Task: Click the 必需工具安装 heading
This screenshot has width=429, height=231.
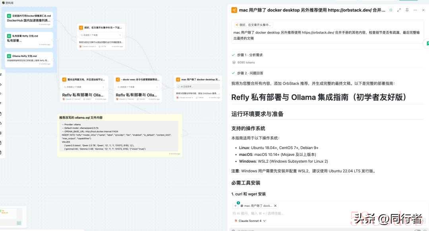Action: (246, 182)
